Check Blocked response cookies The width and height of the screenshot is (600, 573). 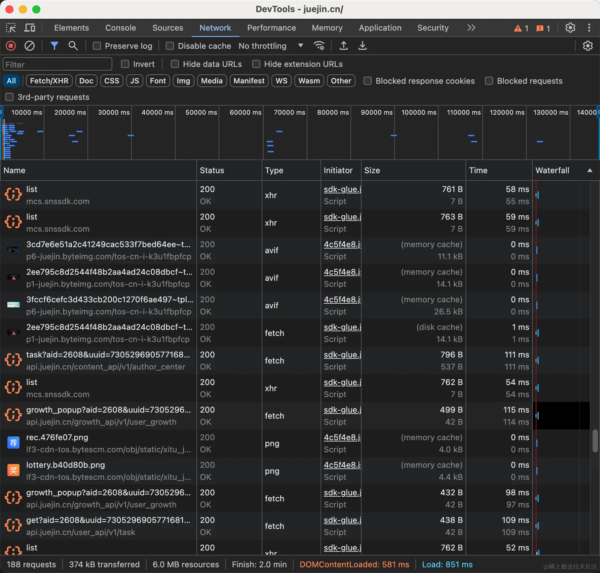click(368, 81)
